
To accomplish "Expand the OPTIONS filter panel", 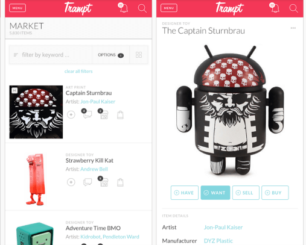I will coord(110,55).
